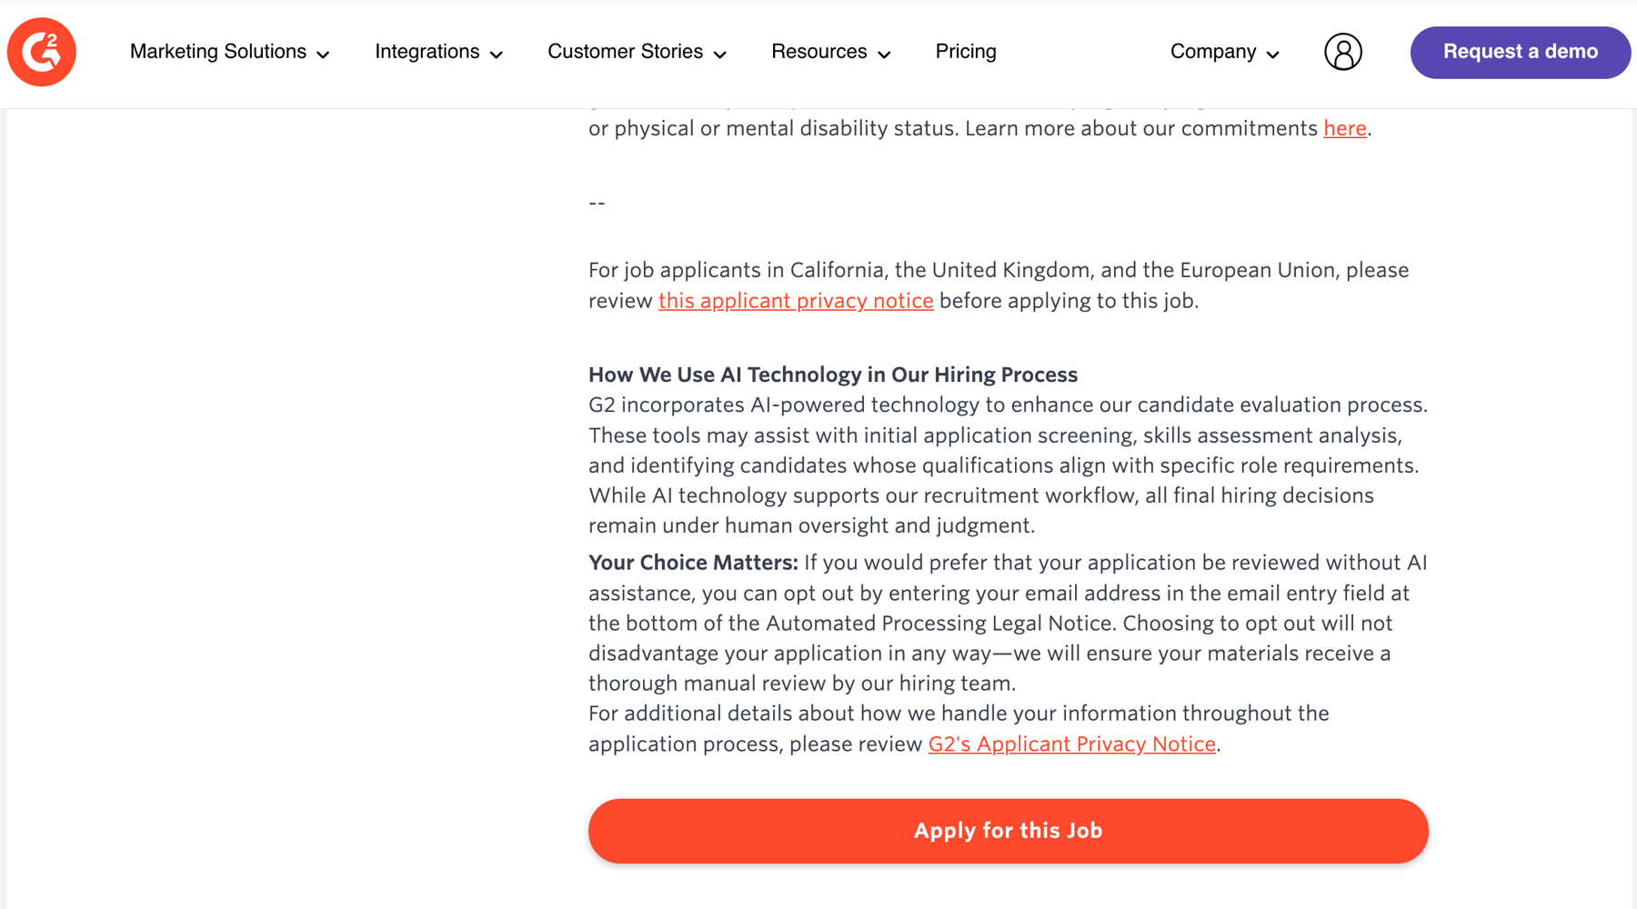Click the chevron beside Customer Stories

point(719,55)
